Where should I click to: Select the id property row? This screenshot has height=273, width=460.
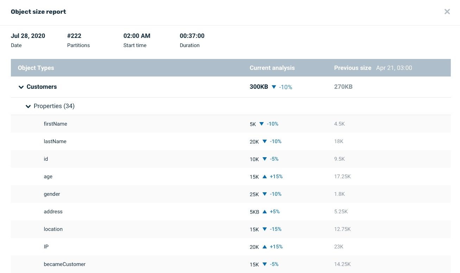point(141,159)
